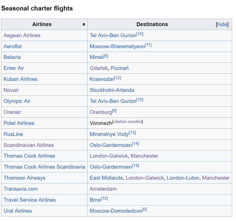
Task: Open the Poznań destination link
Action: tap(120, 68)
